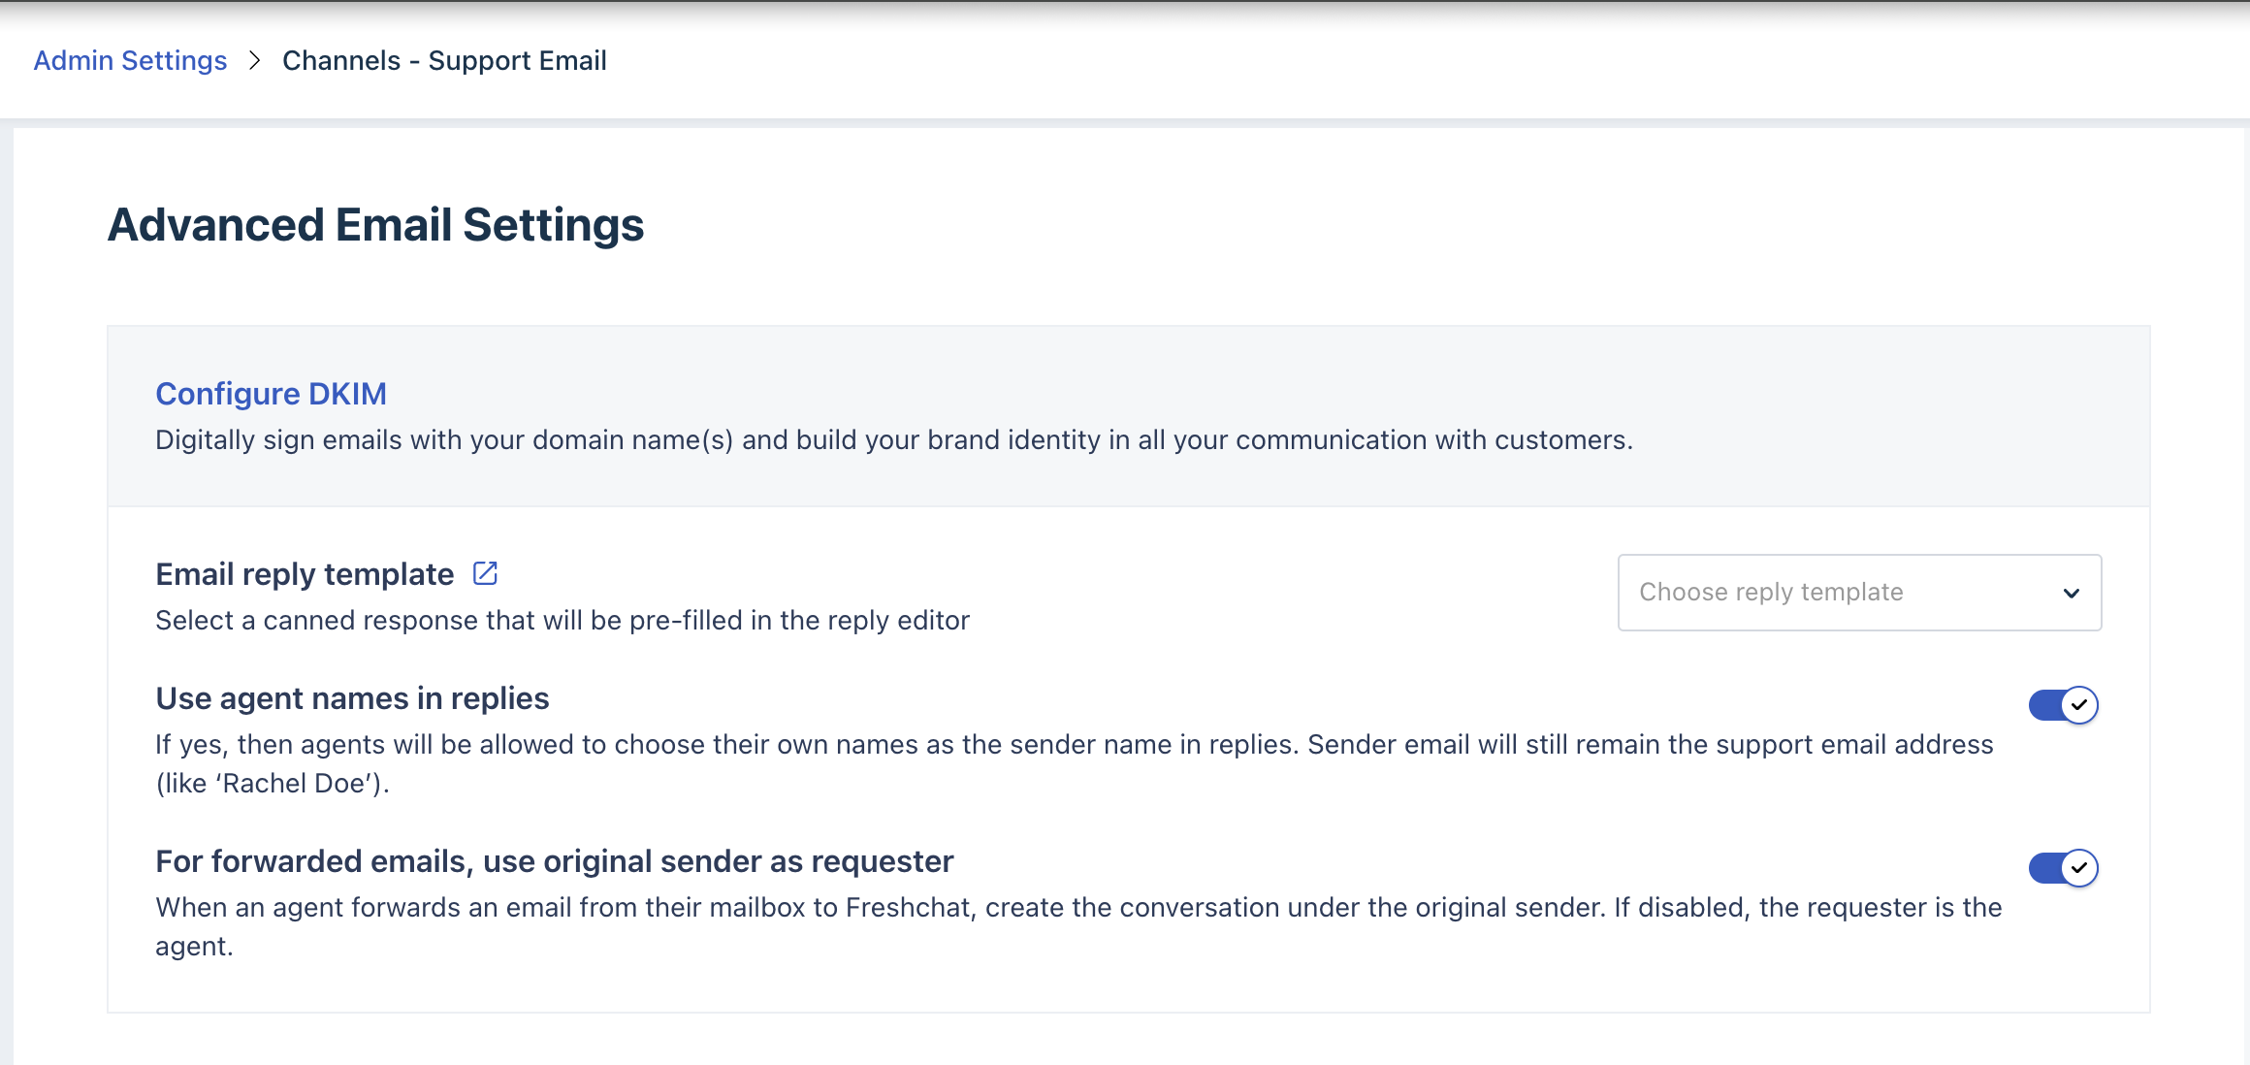Click the Advanced Email Settings heading
Screen dimensions: 2250x1065
point(375,225)
